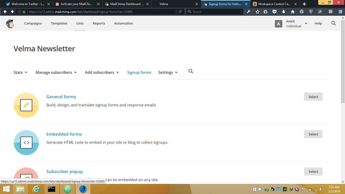Click the General forms link icon circle
Screen dimensions: 345x194
coord(26,105)
